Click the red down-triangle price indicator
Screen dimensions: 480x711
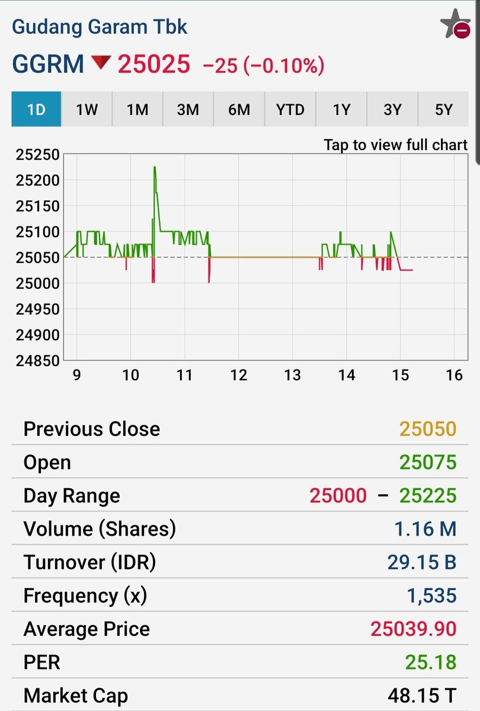[101, 62]
